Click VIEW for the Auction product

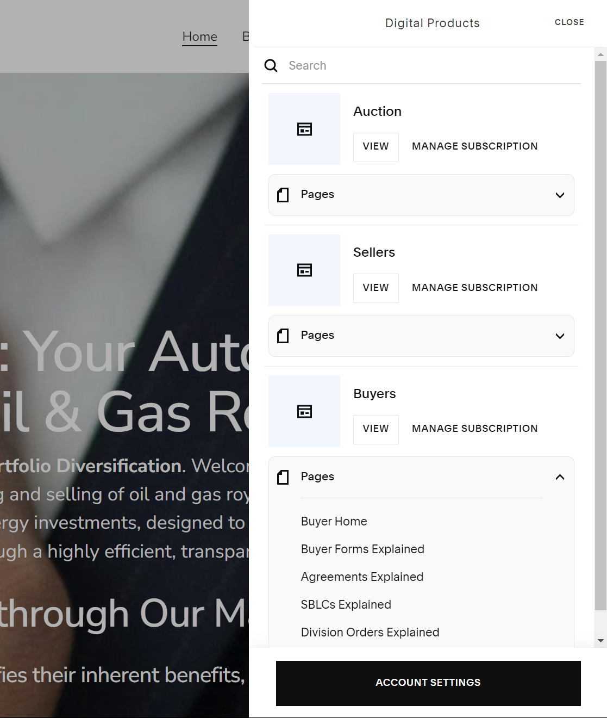(x=376, y=146)
